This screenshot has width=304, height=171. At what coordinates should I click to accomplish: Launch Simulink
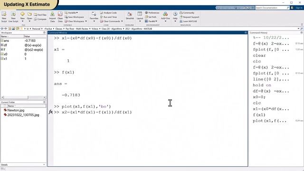[130, 16]
